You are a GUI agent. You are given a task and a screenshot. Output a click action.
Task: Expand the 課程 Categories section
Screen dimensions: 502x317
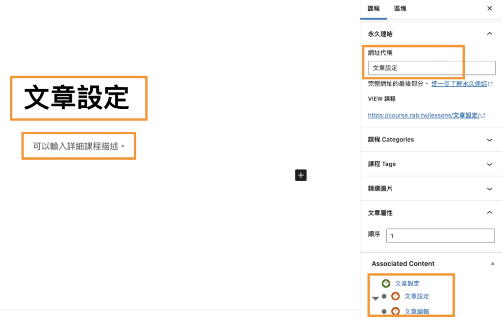coord(489,140)
